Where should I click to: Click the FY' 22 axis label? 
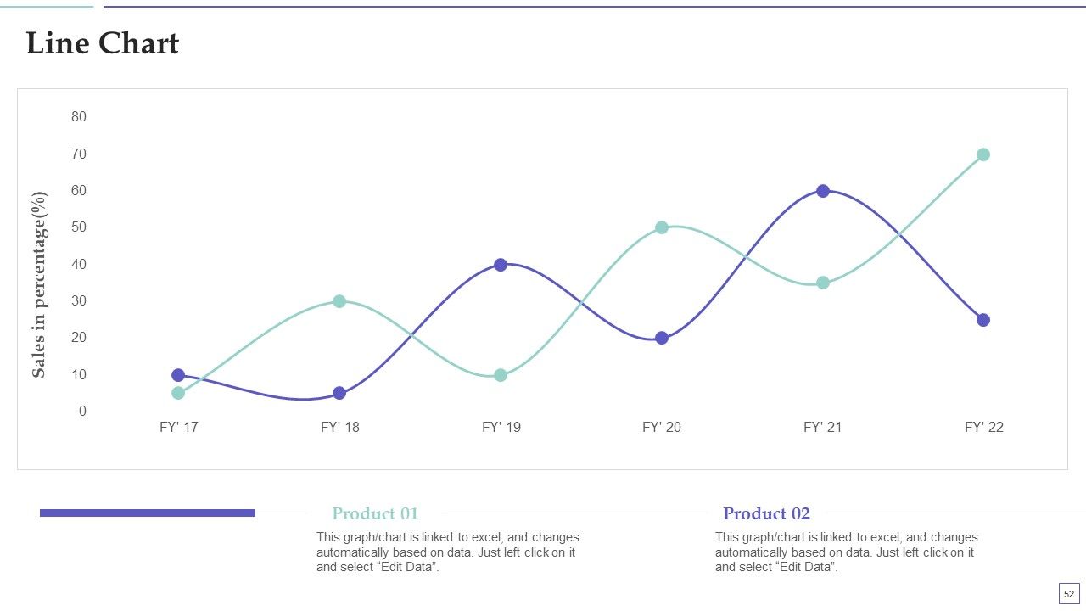tap(984, 427)
